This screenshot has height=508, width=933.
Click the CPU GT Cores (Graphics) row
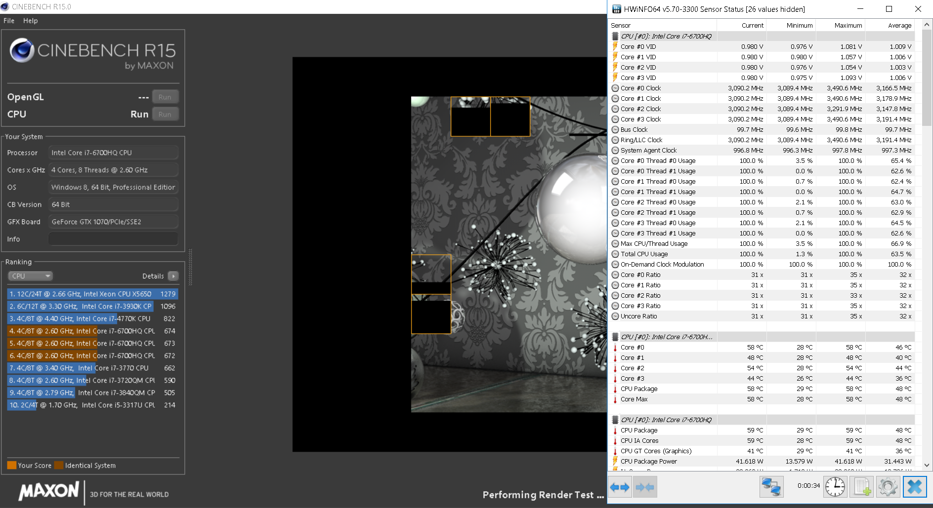click(x=762, y=451)
